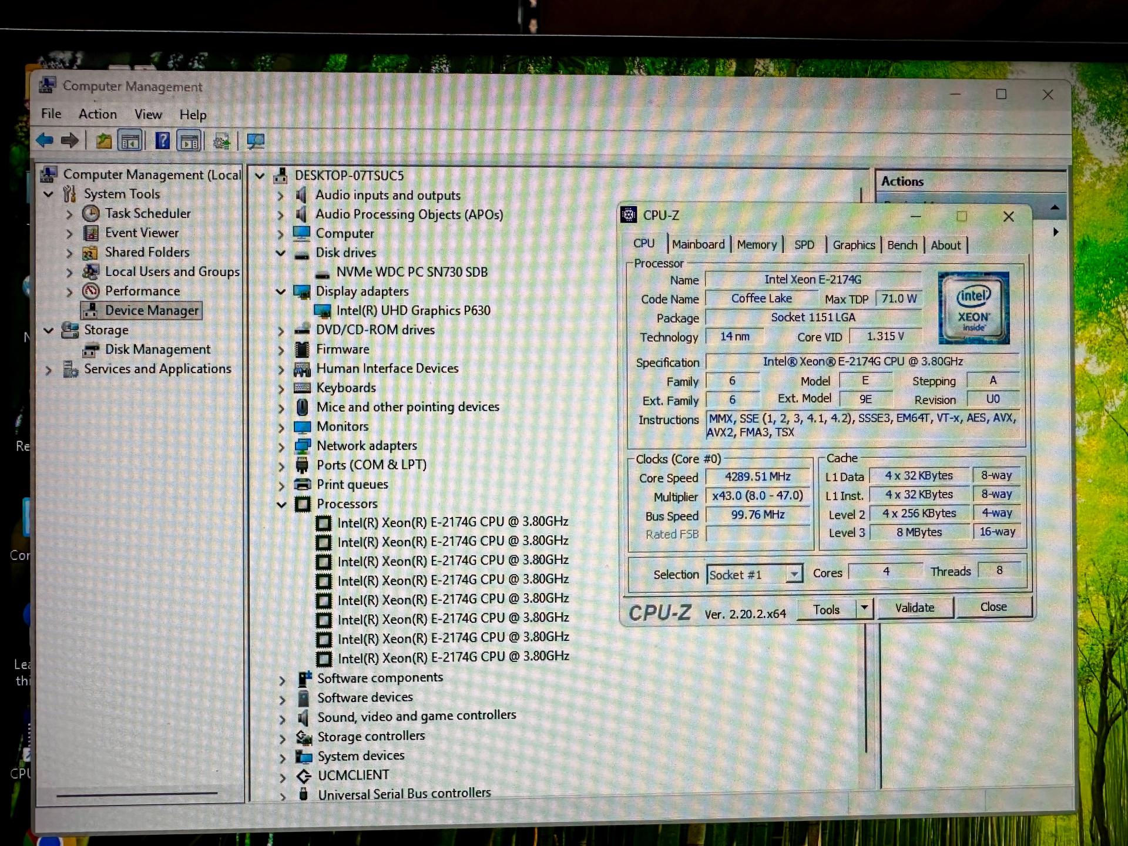Click the Specification field in CPU-Z

862,361
